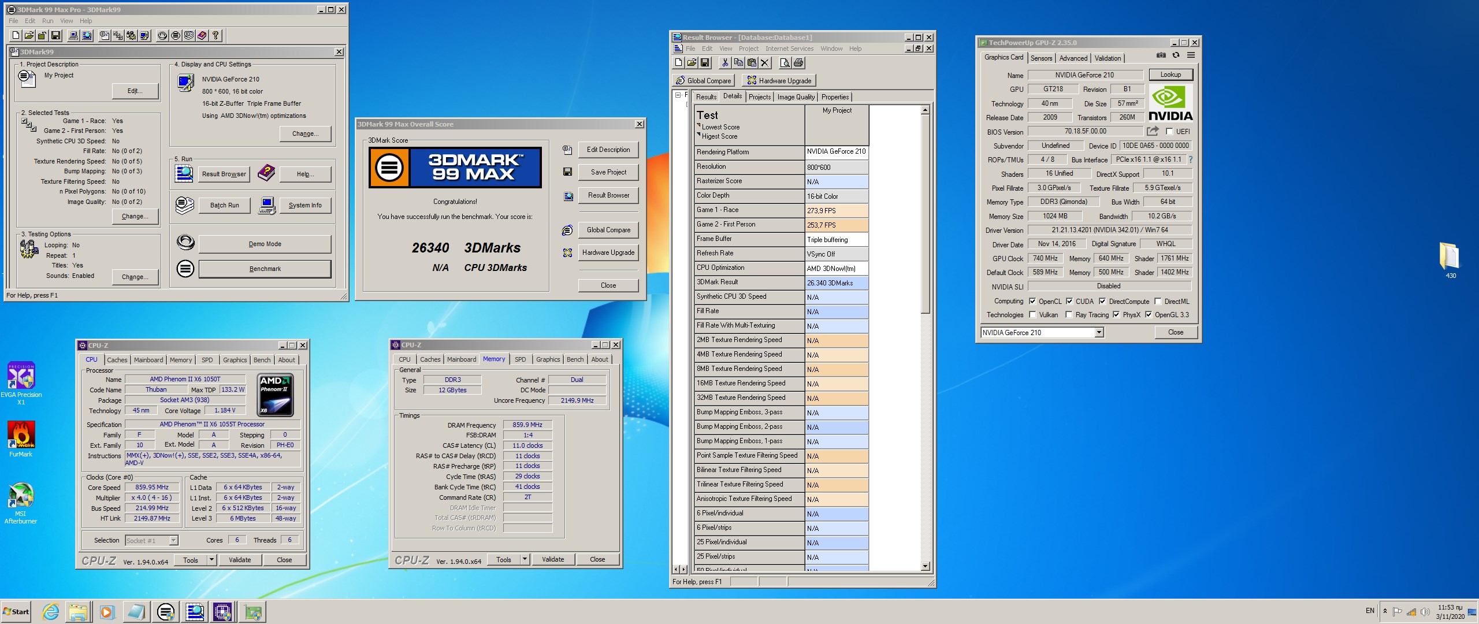Click the GPU-Z refresh arrows icon
The height and width of the screenshot is (624, 1479).
click(1176, 55)
